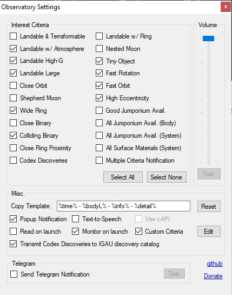Click the Select All button
This screenshot has height=295, width=232.
123,177
